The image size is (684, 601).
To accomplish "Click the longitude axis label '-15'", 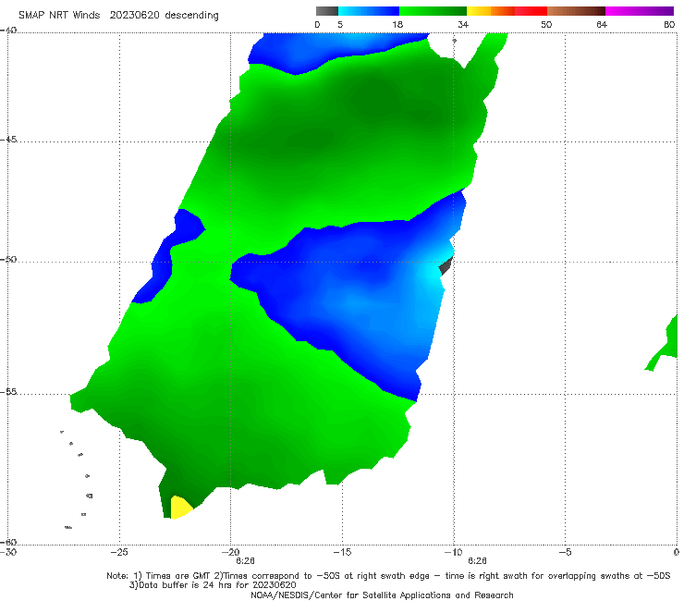I will [x=342, y=552].
